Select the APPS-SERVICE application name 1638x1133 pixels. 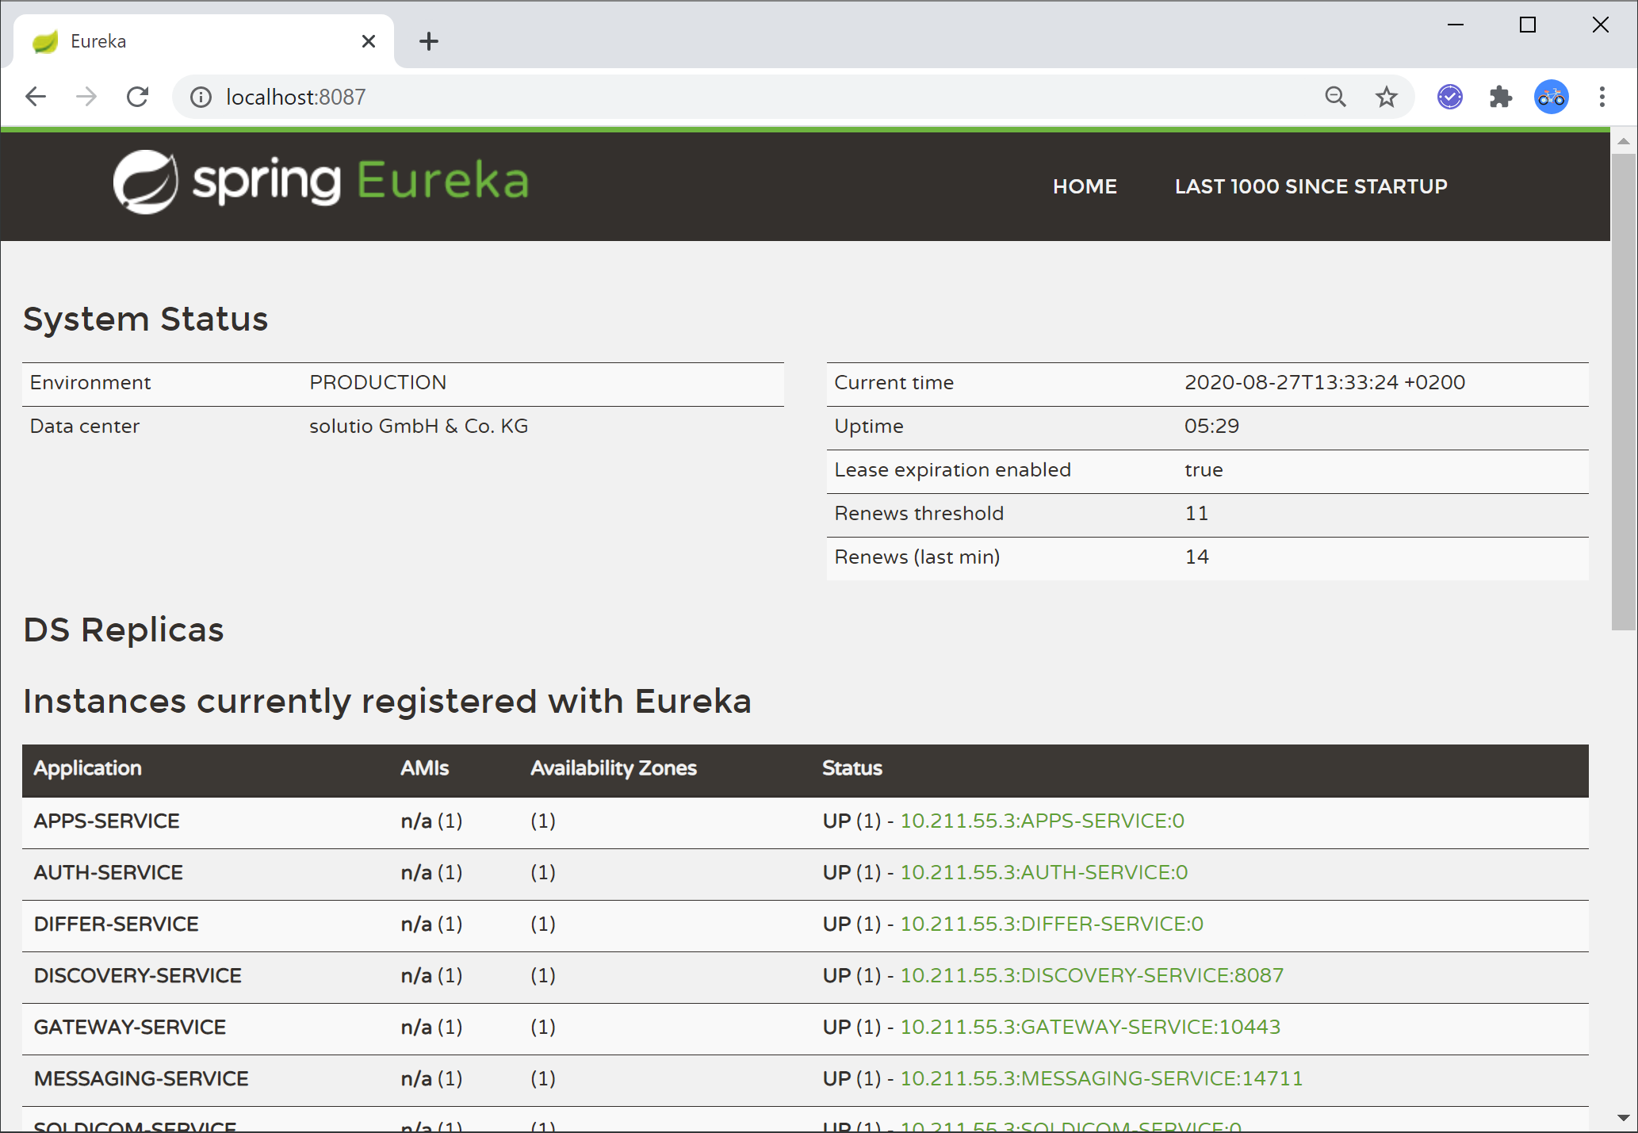[x=106, y=821]
